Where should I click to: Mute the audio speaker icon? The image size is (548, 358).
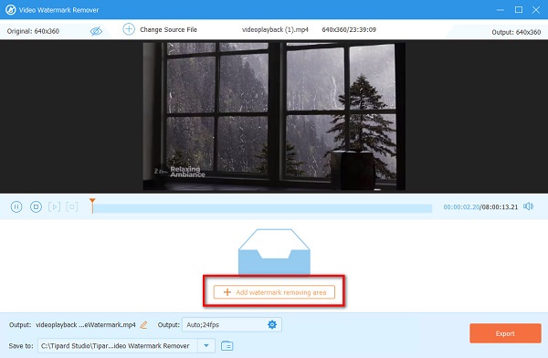pyautogui.click(x=528, y=206)
